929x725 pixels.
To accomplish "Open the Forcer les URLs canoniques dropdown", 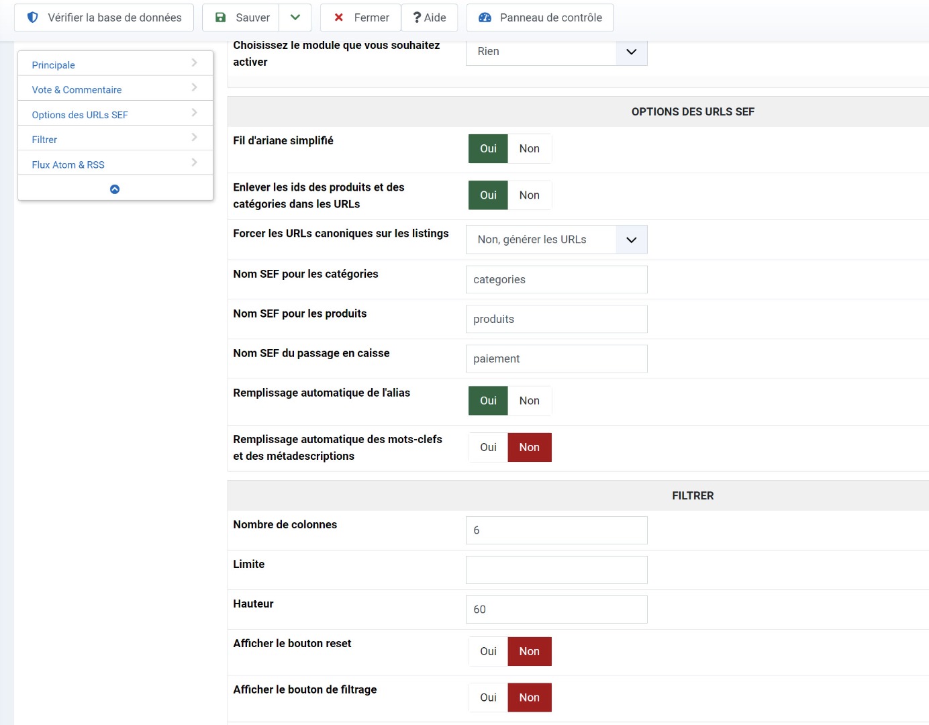I will coord(556,240).
